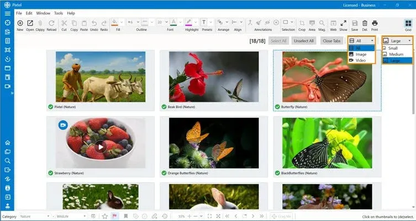The image size is (416, 221).
Task: Choose Medium in the size list
Action: 397,54
